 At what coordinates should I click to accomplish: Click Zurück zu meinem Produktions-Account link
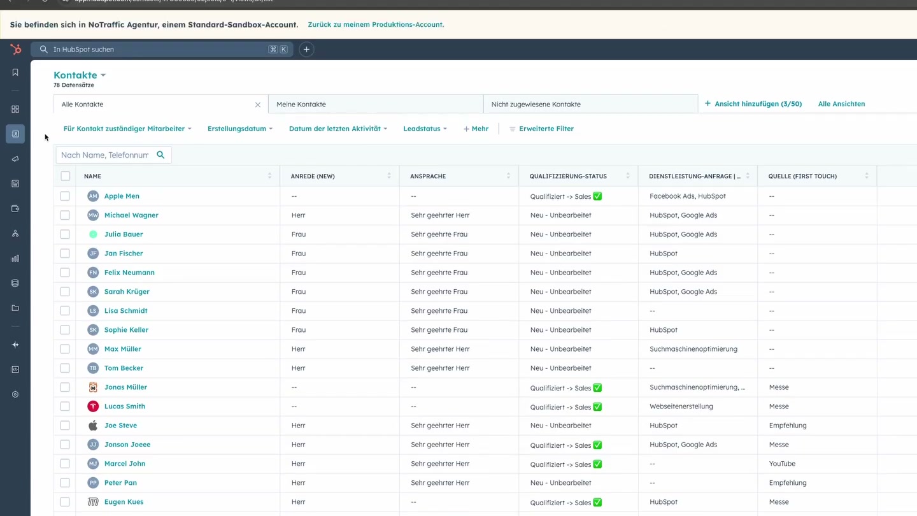(x=376, y=24)
